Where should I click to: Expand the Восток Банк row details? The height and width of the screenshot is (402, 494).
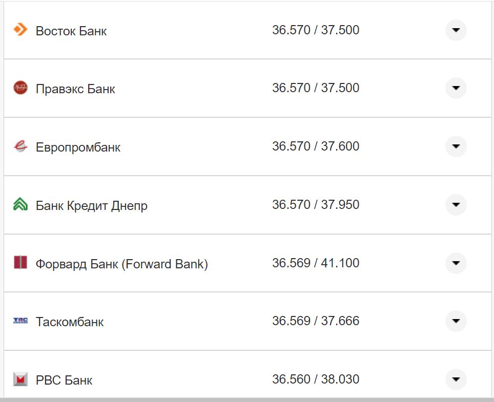point(456,30)
